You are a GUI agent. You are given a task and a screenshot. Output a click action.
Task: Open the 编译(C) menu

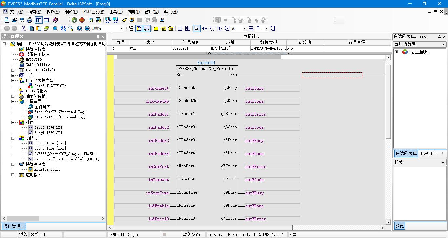71,12
